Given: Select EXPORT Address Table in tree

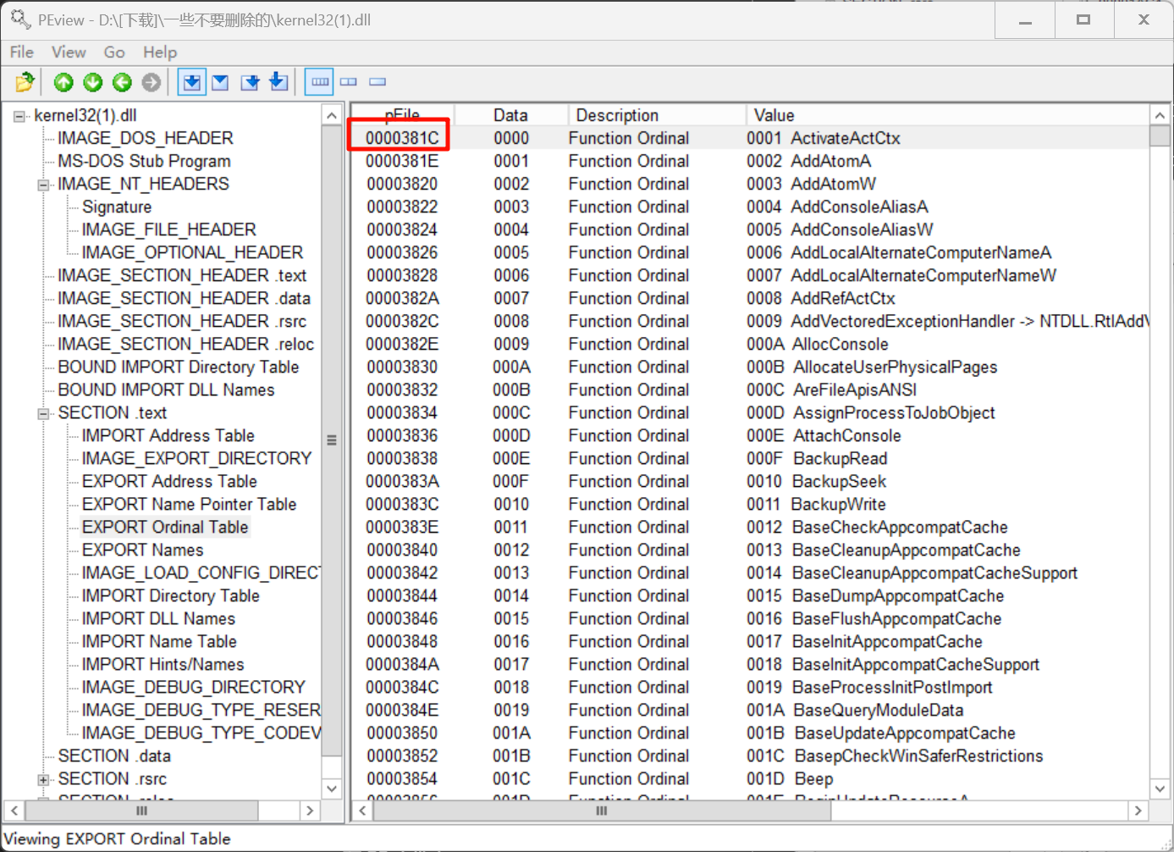Looking at the screenshot, I should coord(169,481).
